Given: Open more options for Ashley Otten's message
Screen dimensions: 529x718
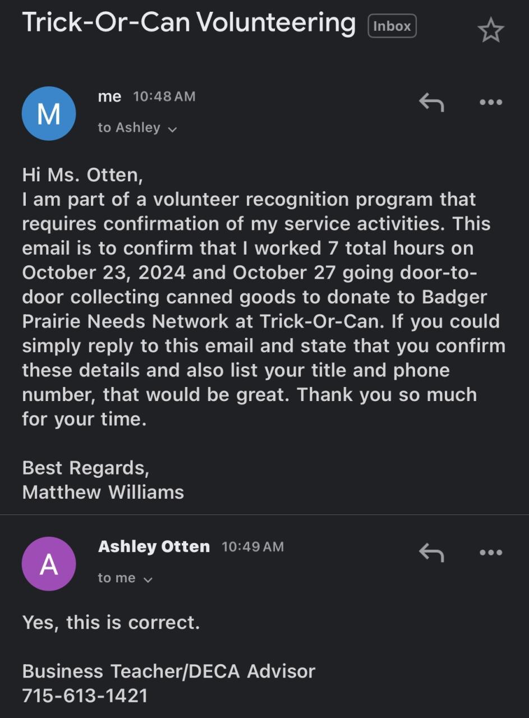Looking at the screenshot, I should click(x=491, y=553).
